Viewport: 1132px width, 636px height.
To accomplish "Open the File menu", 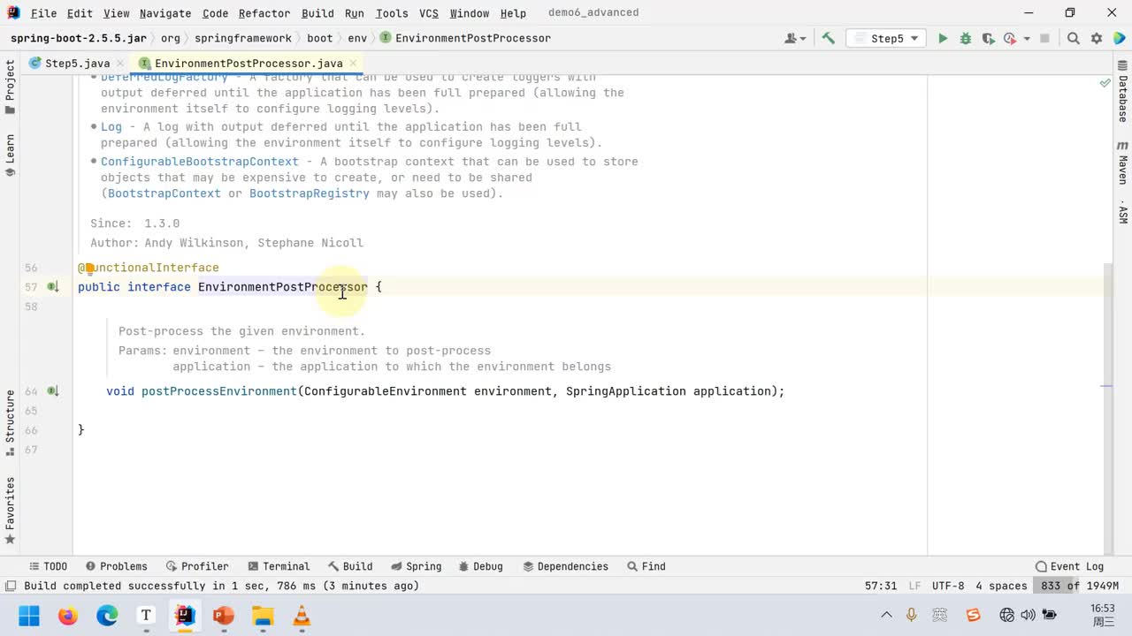I will click(43, 13).
